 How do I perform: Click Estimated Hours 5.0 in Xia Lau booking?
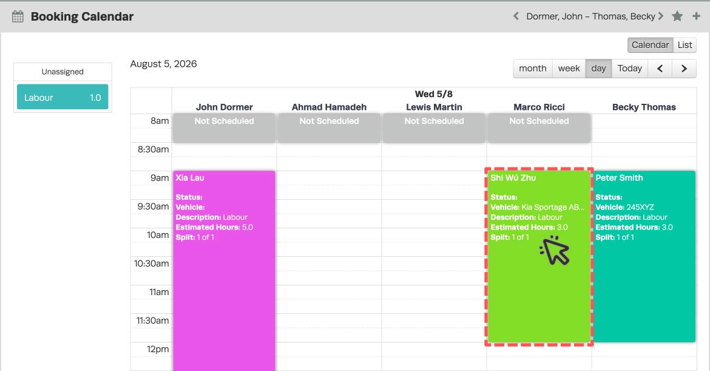click(214, 228)
